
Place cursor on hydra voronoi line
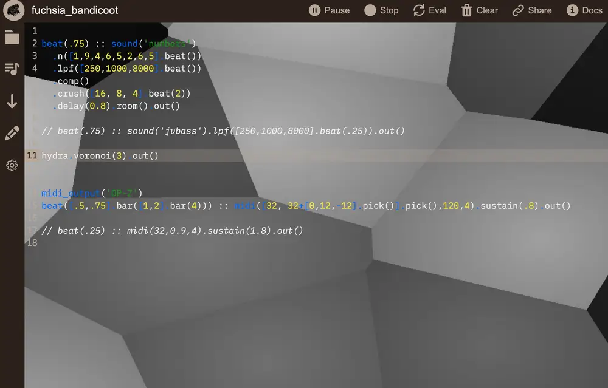click(x=100, y=156)
